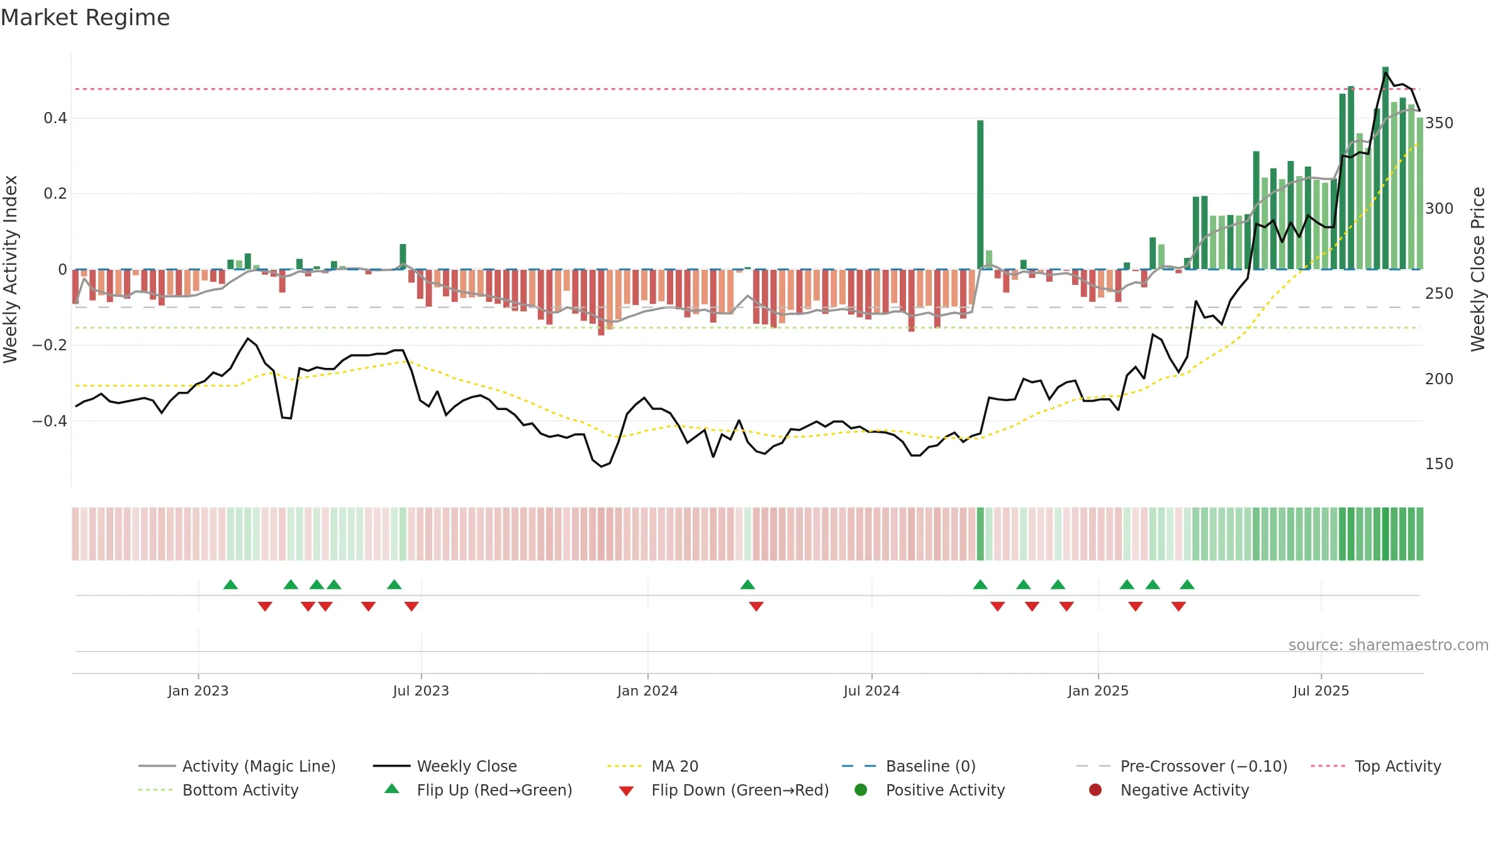Click the Jul 2023 x-axis label
The image size is (1510, 849).
(421, 691)
